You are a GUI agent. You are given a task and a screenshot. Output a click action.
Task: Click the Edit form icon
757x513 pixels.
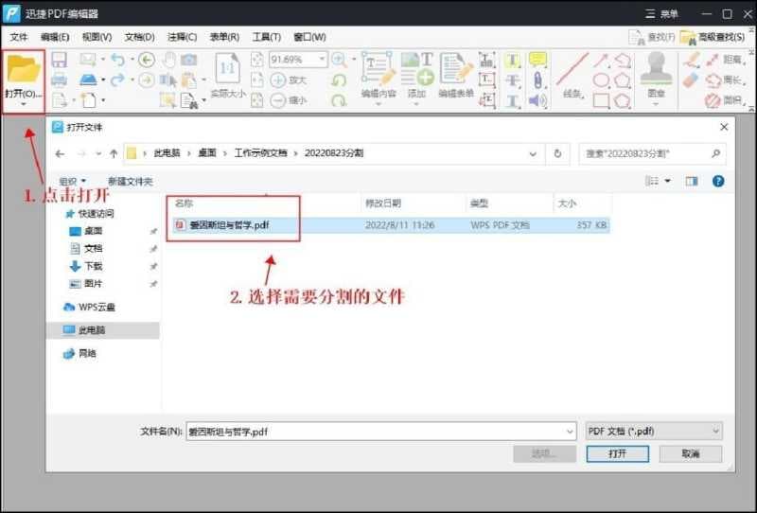pyautogui.click(x=456, y=69)
